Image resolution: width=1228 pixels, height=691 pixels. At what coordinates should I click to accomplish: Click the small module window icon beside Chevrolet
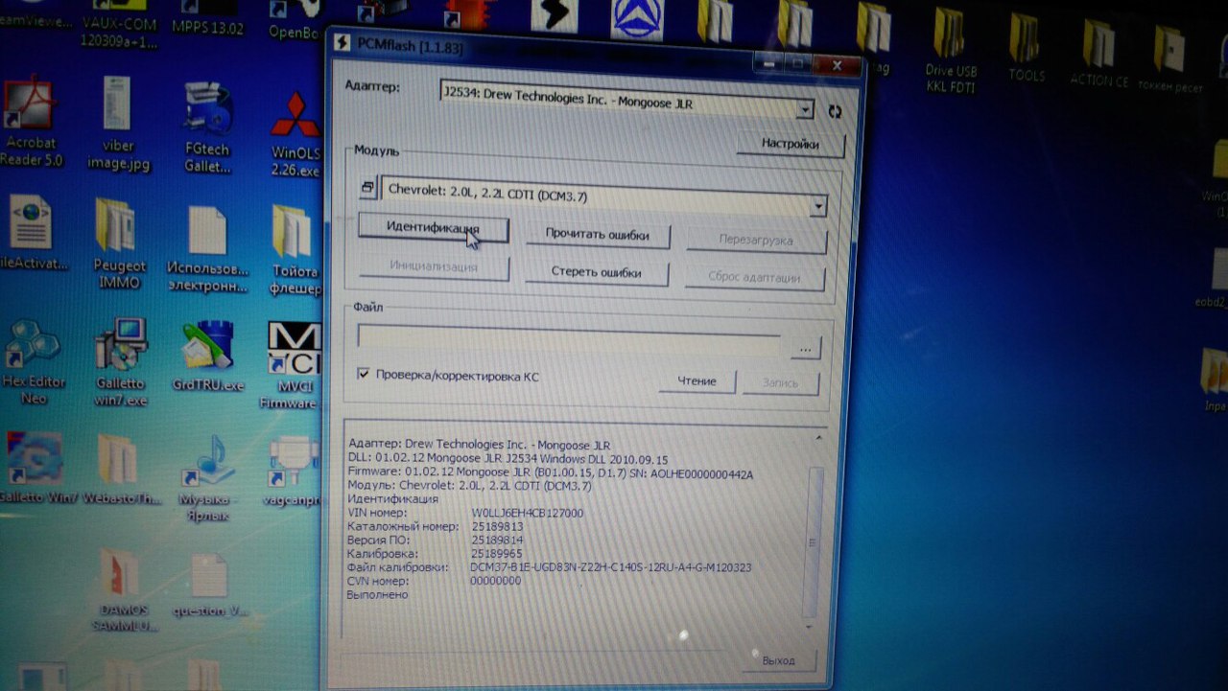click(x=368, y=188)
